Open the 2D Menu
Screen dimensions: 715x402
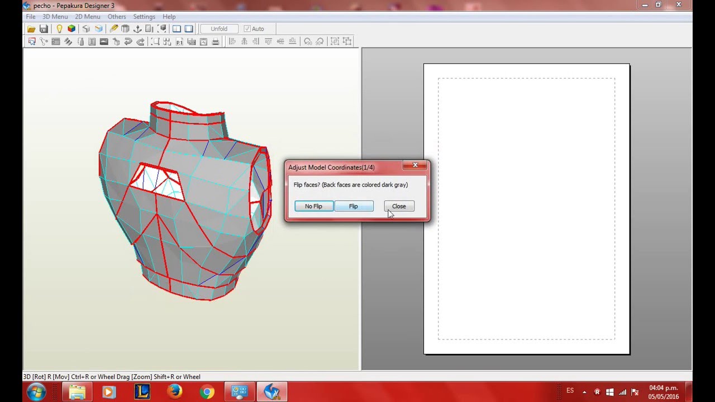[88, 17]
